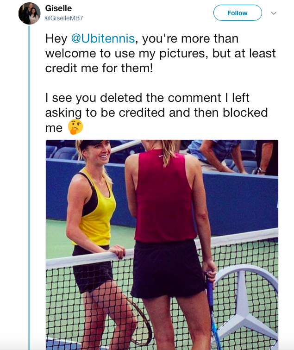Click the thinking face emoji
Viewport: 294px width, 350px height.
click(75, 127)
